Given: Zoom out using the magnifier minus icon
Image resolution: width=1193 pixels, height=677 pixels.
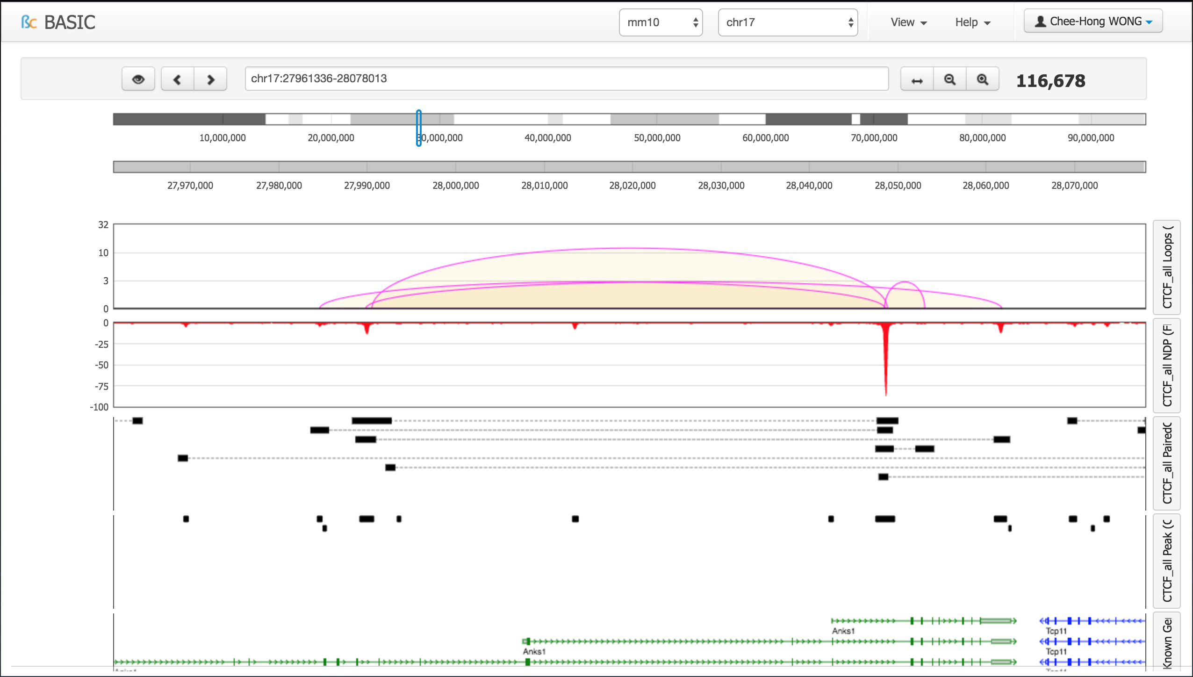Looking at the screenshot, I should (x=949, y=80).
